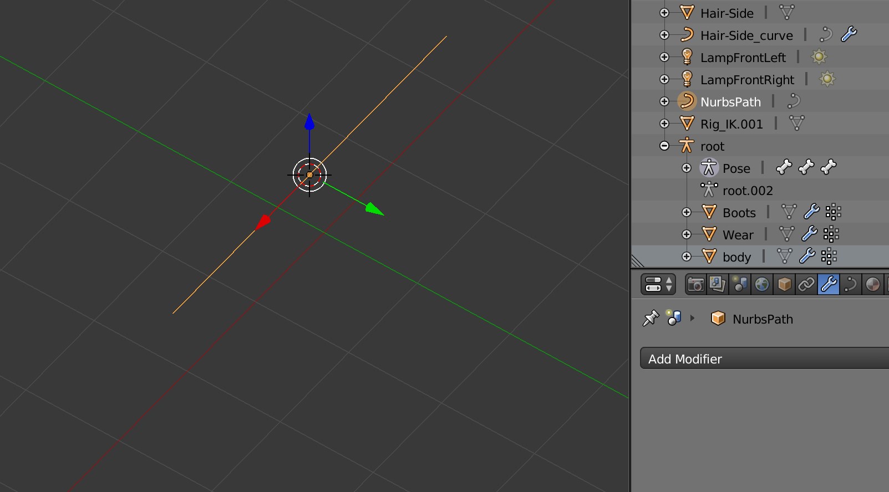Viewport: 889px width, 492px height.
Task: Open the Object Constraints chain-link tab
Action: click(x=806, y=285)
